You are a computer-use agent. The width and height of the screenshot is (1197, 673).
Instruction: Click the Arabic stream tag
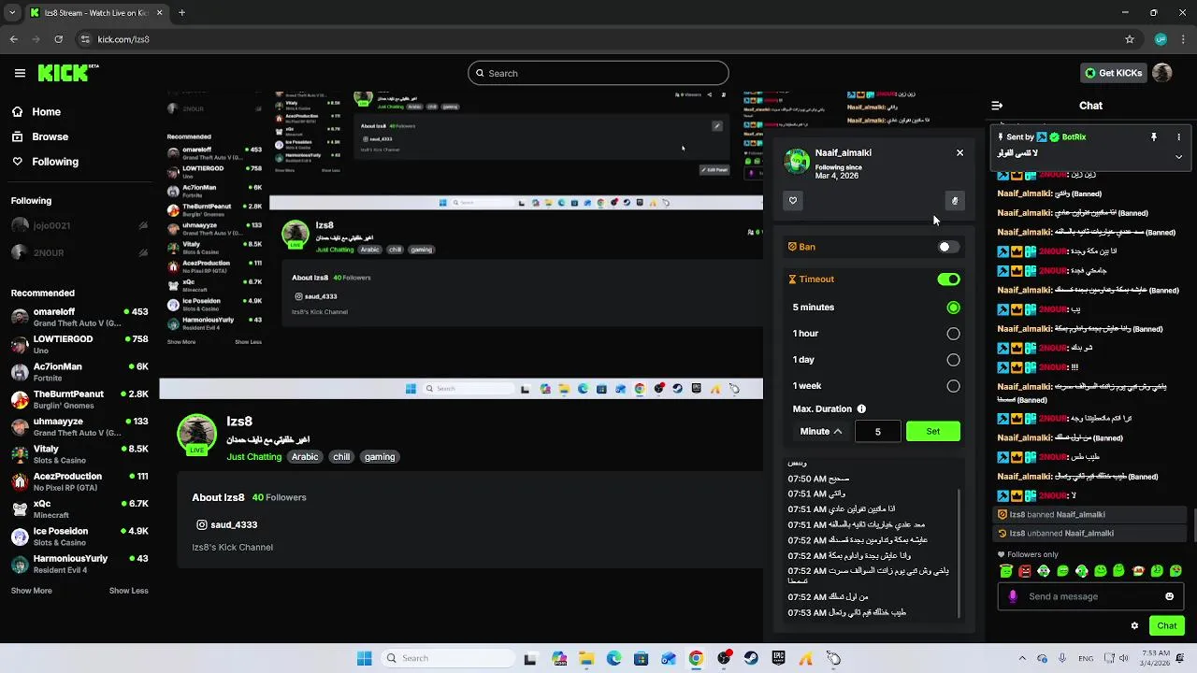[x=305, y=457]
